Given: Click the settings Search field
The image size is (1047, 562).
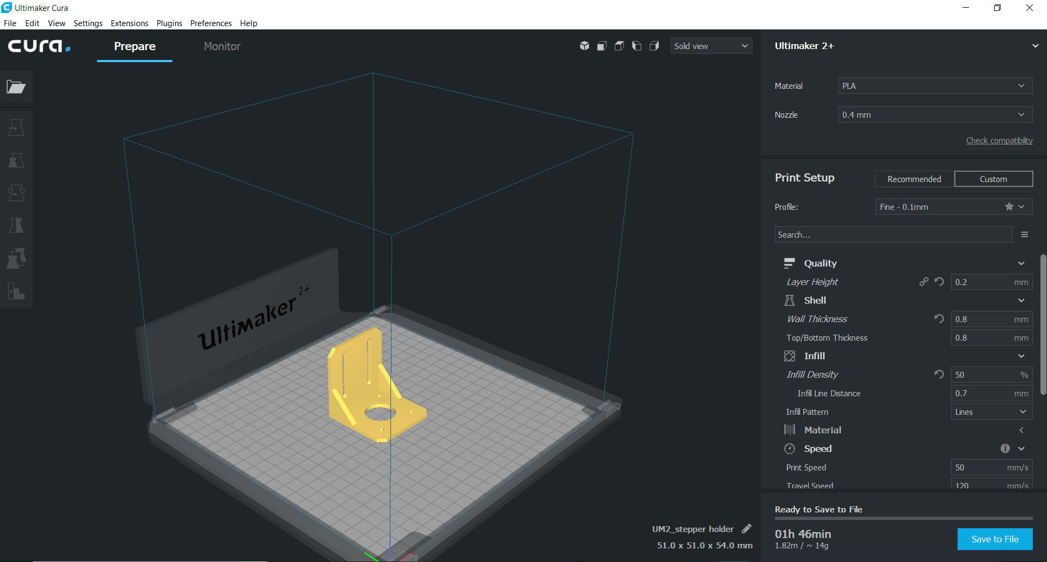Looking at the screenshot, I should coord(893,234).
